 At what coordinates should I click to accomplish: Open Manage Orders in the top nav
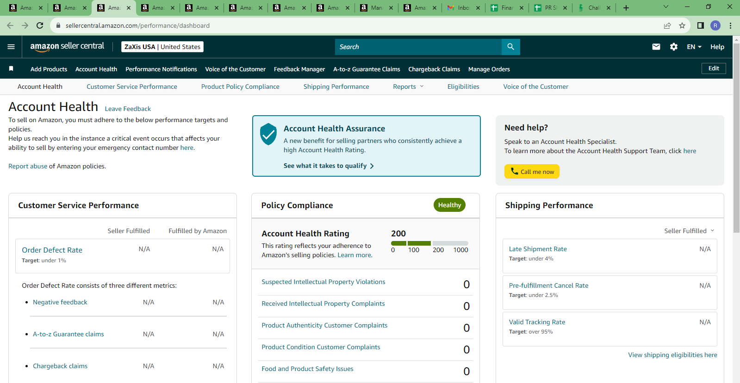[x=489, y=69]
